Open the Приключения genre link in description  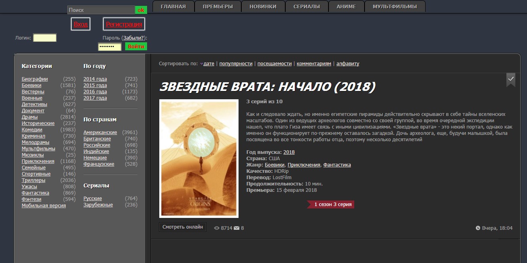click(x=304, y=165)
